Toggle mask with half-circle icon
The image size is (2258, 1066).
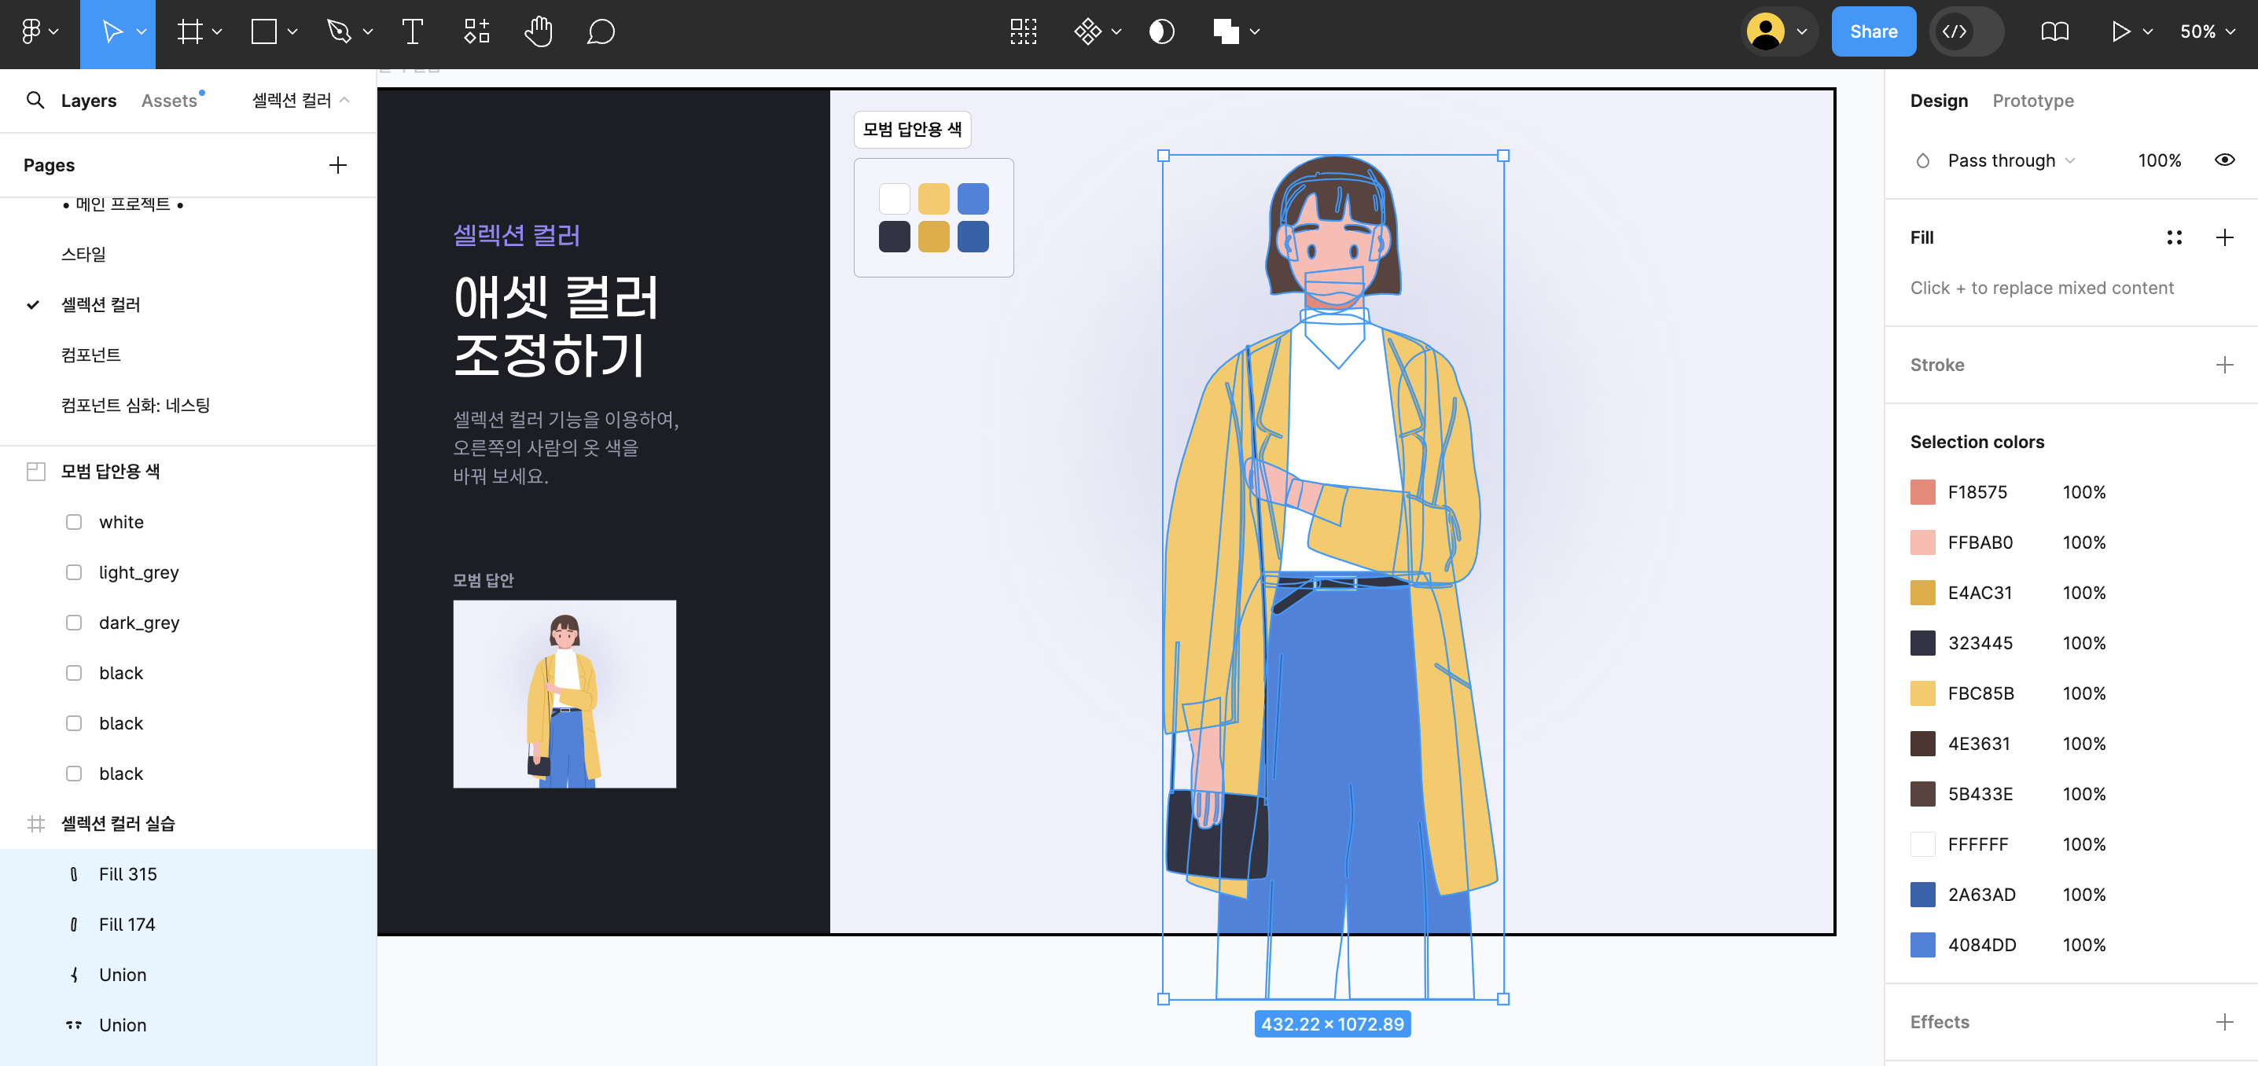1161,32
